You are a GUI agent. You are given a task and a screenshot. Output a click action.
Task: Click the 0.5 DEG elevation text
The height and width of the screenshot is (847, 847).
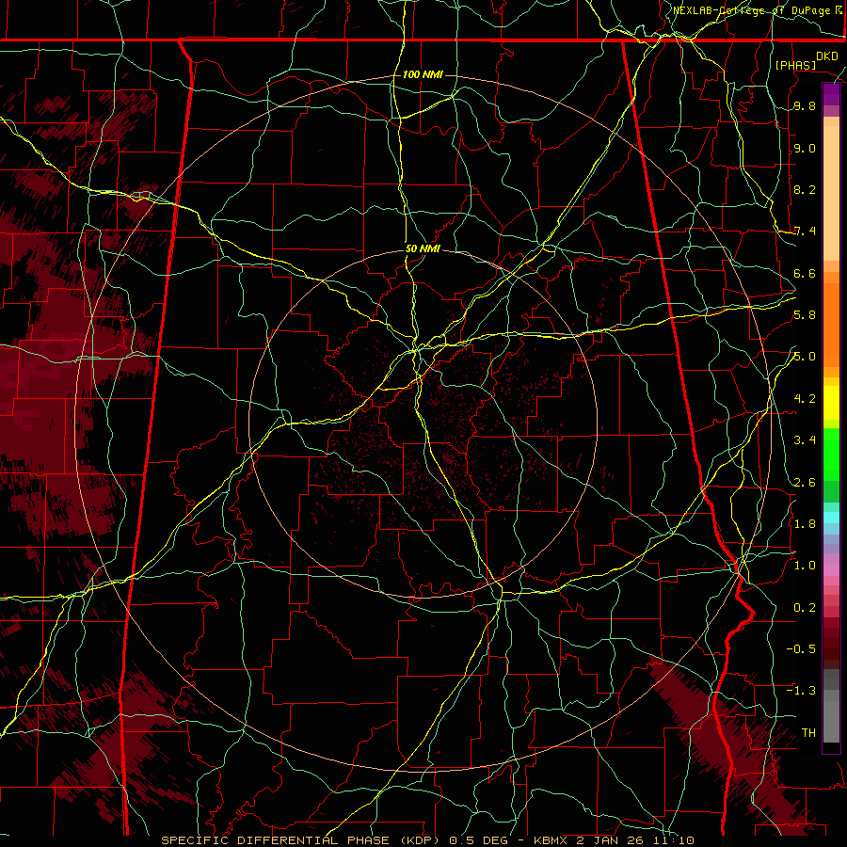tap(477, 840)
